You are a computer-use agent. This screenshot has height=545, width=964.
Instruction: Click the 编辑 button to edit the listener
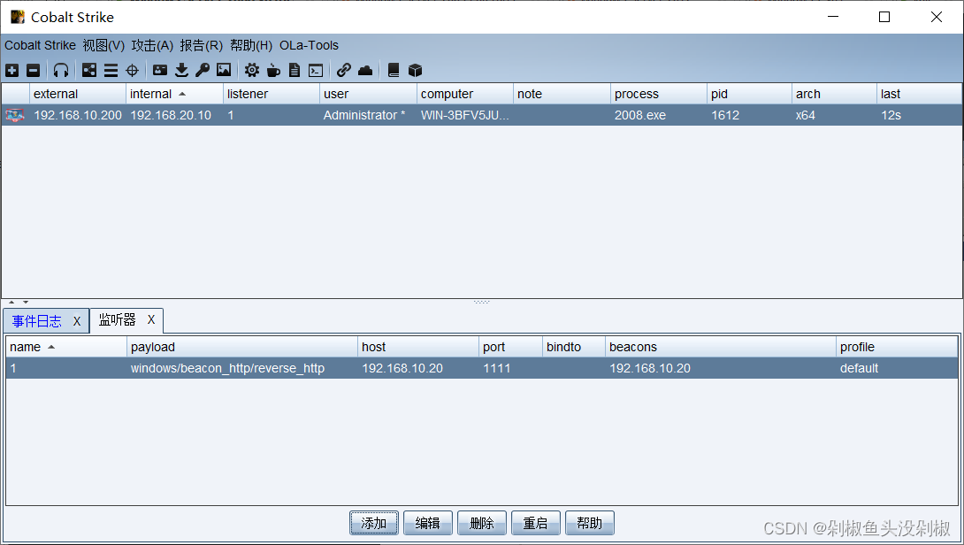tap(428, 523)
